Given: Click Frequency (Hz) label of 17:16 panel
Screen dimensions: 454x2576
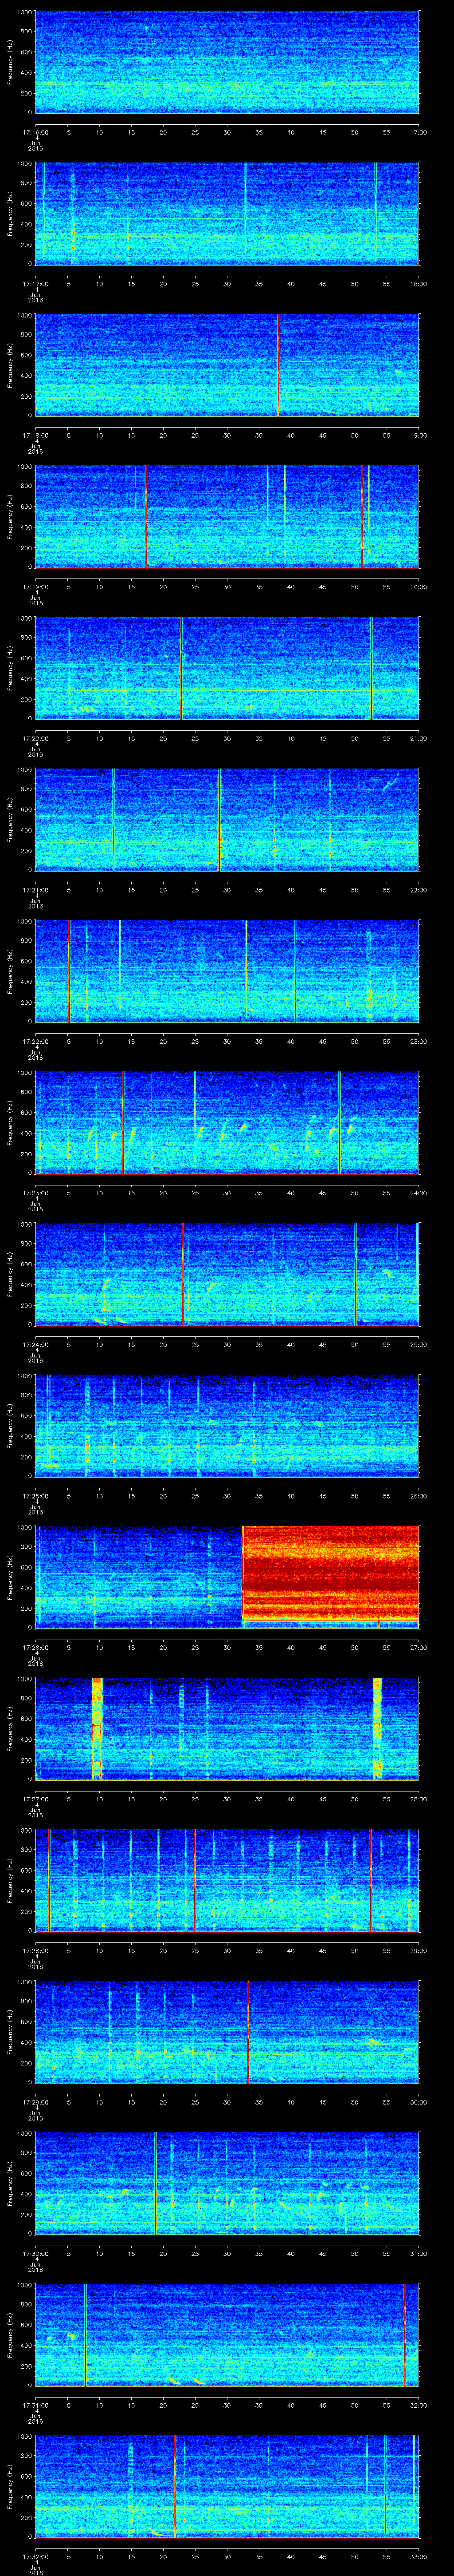Looking at the screenshot, I should click(x=10, y=62).
